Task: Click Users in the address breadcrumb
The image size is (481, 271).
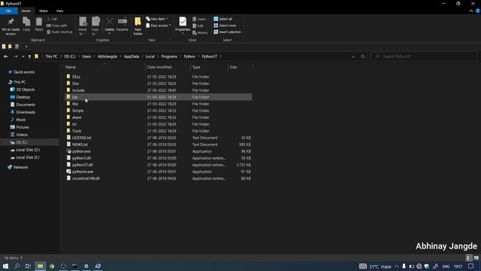Action: click(86, 56)
